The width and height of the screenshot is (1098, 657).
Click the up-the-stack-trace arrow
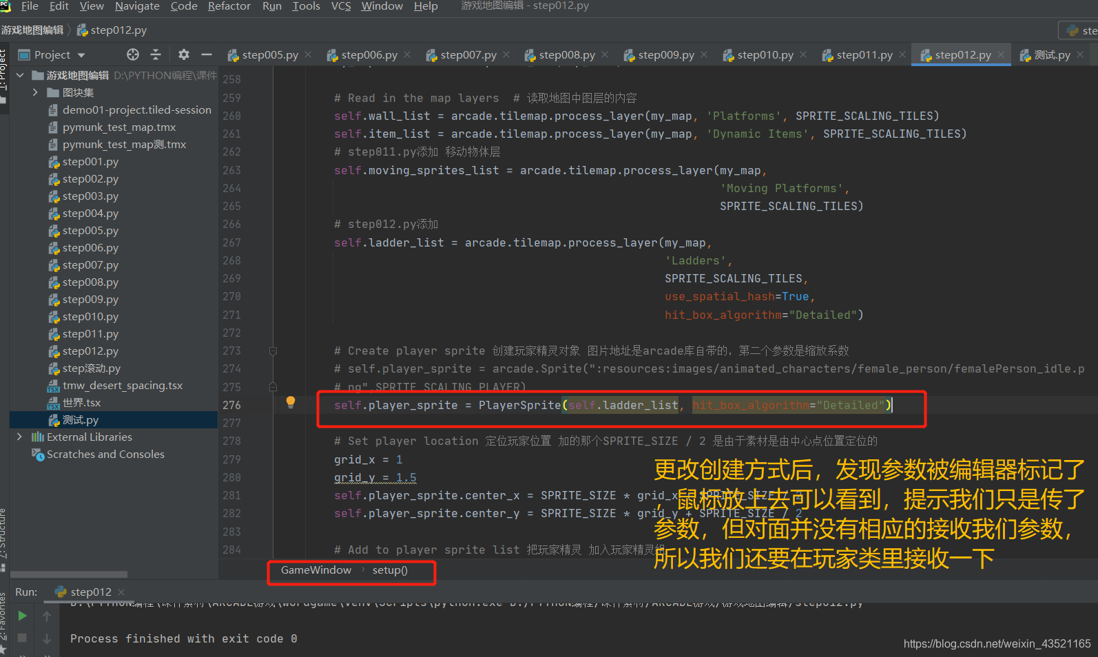point(47,616)
